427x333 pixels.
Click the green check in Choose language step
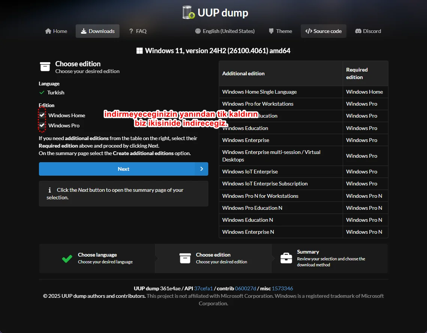pyautogui.click(x=67, y=258)
